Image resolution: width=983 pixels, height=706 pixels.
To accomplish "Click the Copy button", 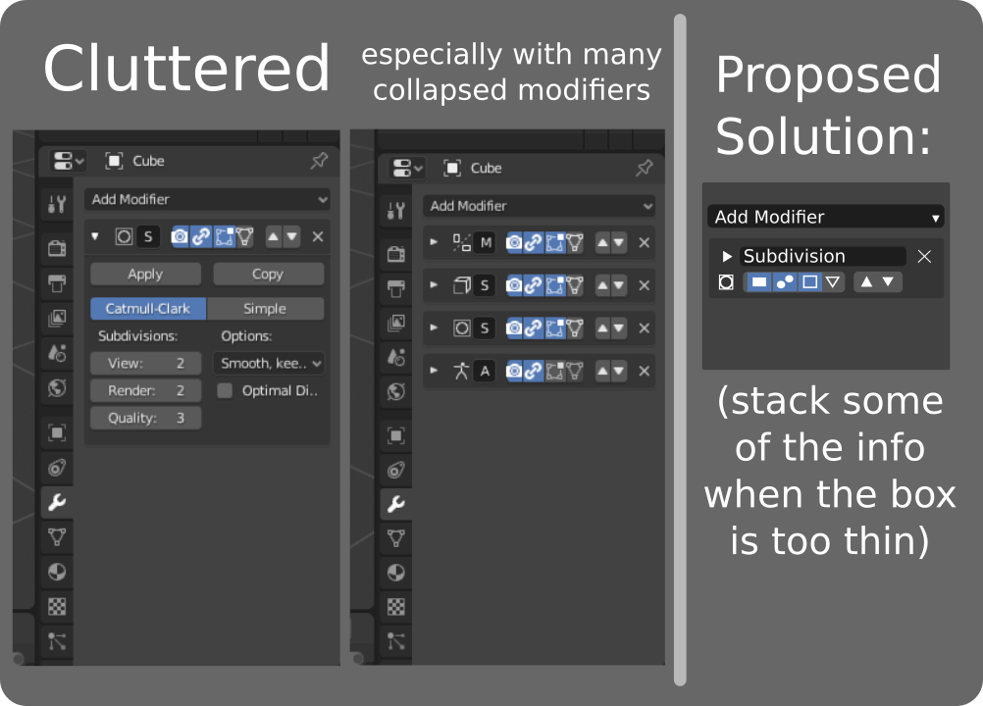I will click(269, 274).
